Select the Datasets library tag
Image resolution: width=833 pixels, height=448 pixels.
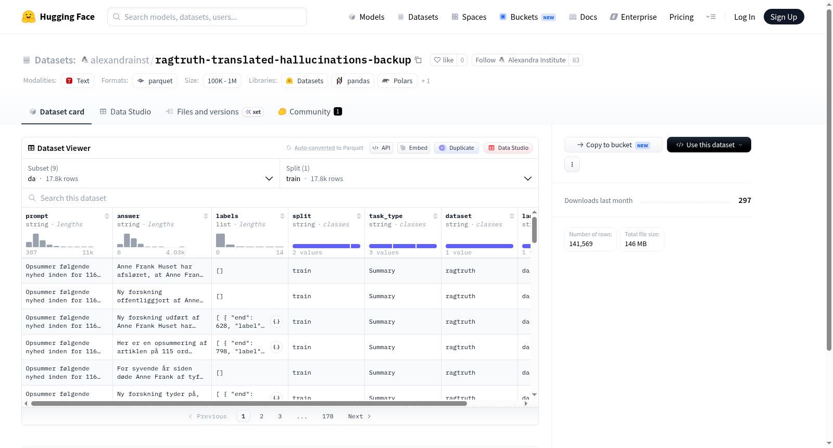(x=305, y=81)
